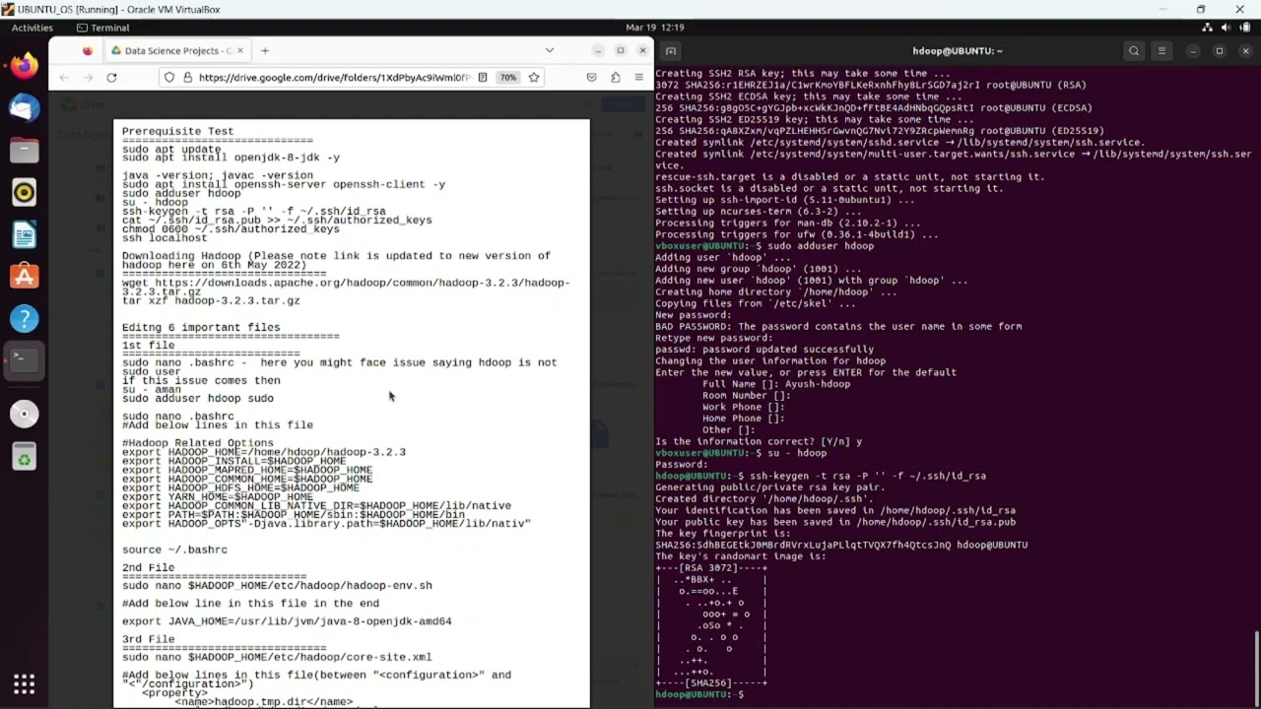
Task: Reset the 70% zoom indicator
Action: [x=507, y=77]
